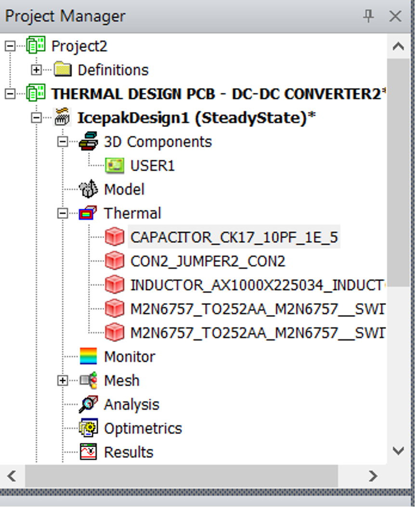
Task: Click the Monitor rainbow icon
Action: 88,356
